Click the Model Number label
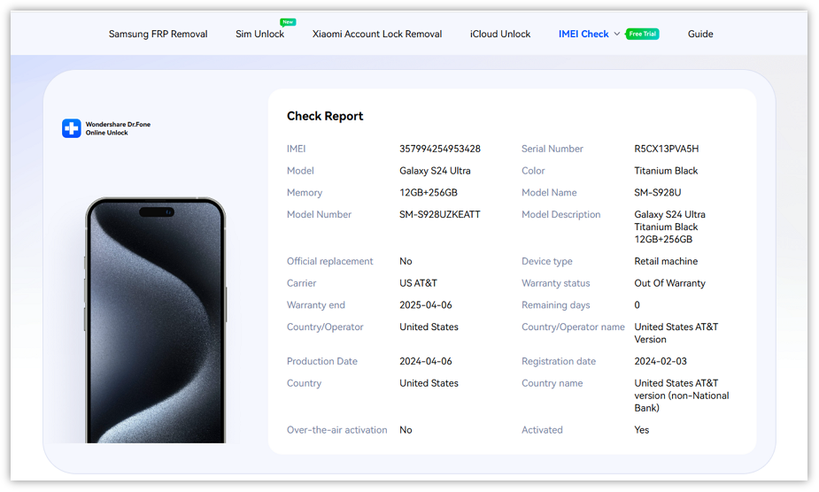The image size is (819, 492). click(x=319, y=215)
